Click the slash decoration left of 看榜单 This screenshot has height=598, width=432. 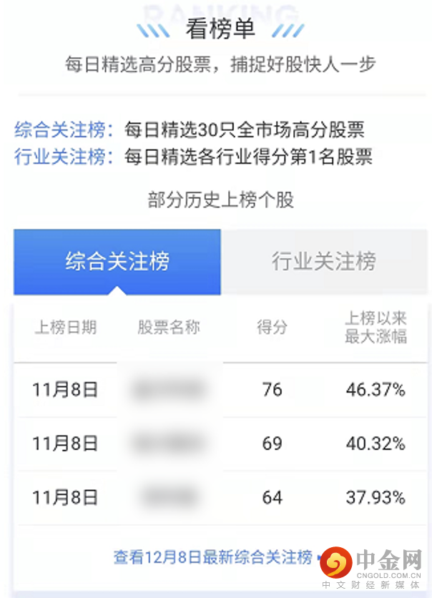154,30
